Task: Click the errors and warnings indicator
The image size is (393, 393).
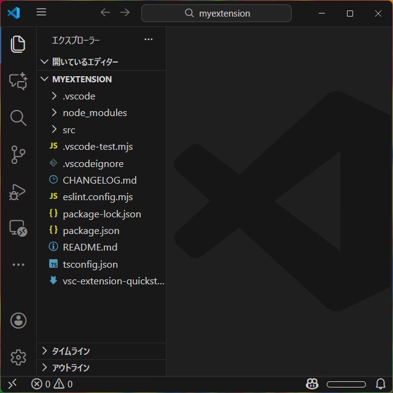Action: (x=52, y=384)
